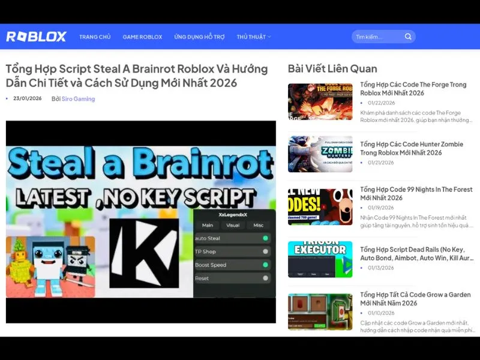Click the 01/22/2026 date under Forge article

pos(382,103)
